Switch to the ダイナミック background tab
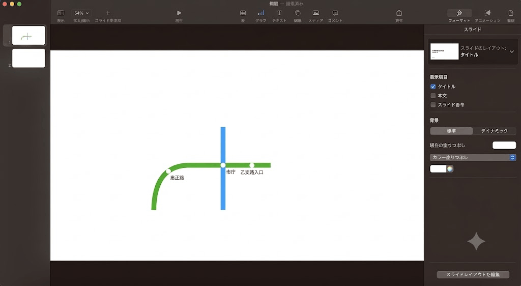The height and width of the screenshot is (286, 521). pos(495,131)
